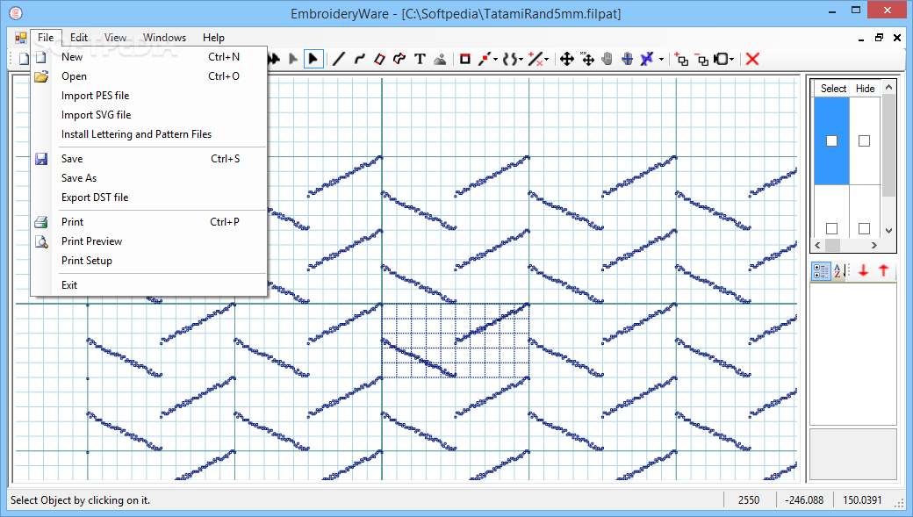Click the picture image tool icon

(440, 59)
